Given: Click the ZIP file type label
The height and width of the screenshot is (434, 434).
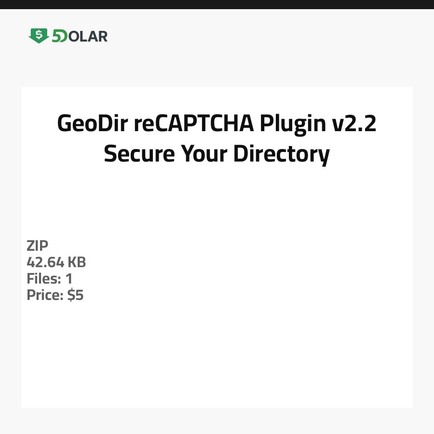Looking at the screenshot, I should [38, 246].
